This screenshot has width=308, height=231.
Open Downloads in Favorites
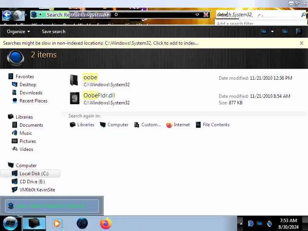(27, 92)
